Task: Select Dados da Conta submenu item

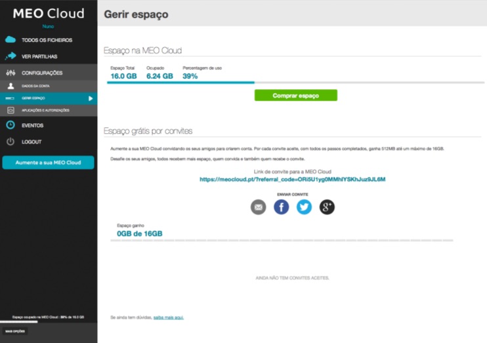Action: [x=49, y=86]
